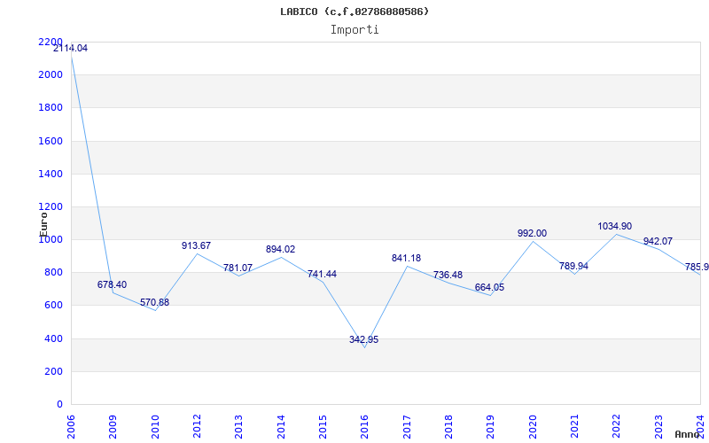Click the 841.18 data label
This screenshot has width=709, height=443.
coord(406,258)
